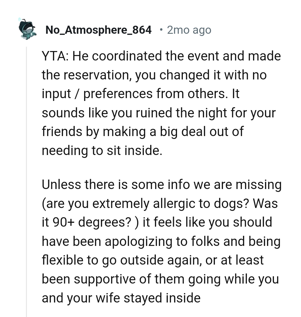
Task: Click the line "been supportive of them going while you"
Action: 160,279
